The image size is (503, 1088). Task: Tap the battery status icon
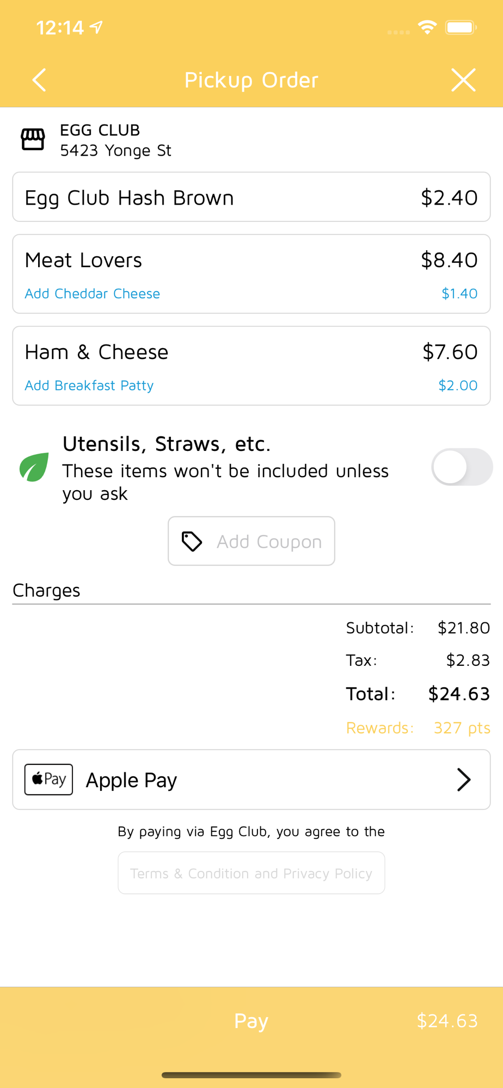pos(461,27)
